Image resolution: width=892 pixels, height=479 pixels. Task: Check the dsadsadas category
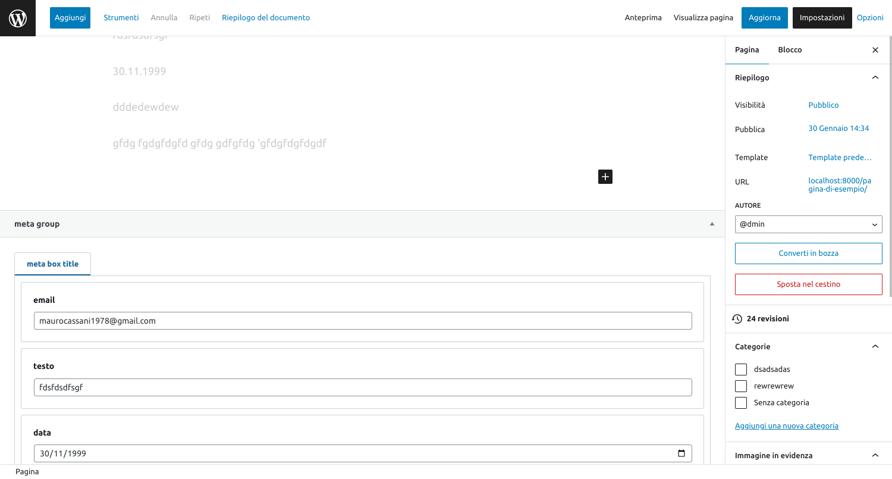(x=741, y=370)
